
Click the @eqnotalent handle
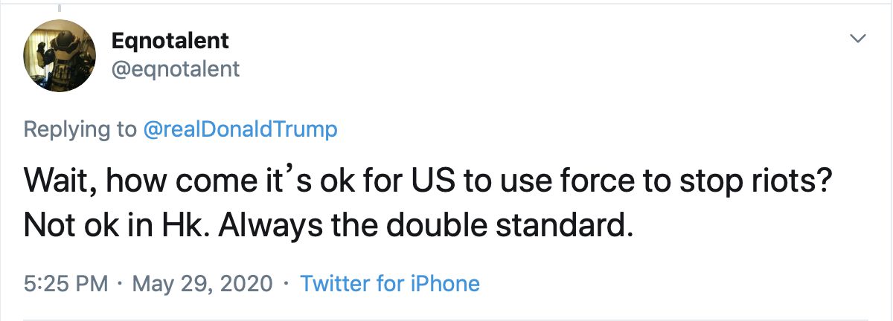point(174,69)
